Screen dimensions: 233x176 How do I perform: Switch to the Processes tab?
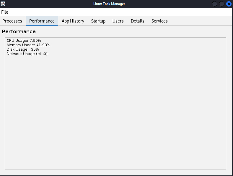(x=12, y=21)
